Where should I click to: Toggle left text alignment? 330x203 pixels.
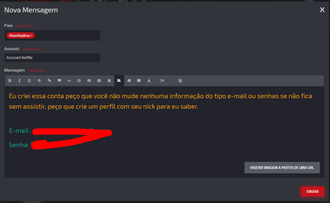pyautogui.click(x=119, y=81)
